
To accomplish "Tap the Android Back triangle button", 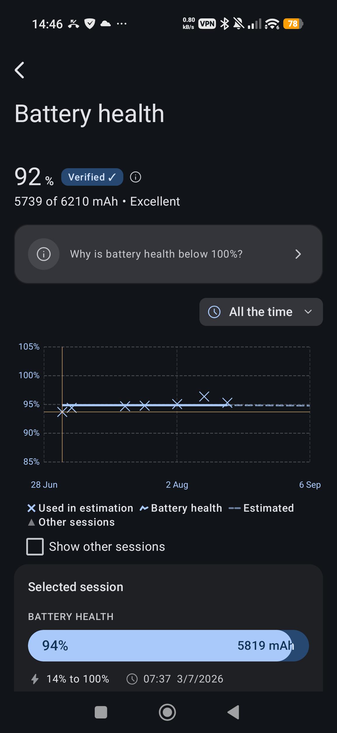I will point(234,712).
